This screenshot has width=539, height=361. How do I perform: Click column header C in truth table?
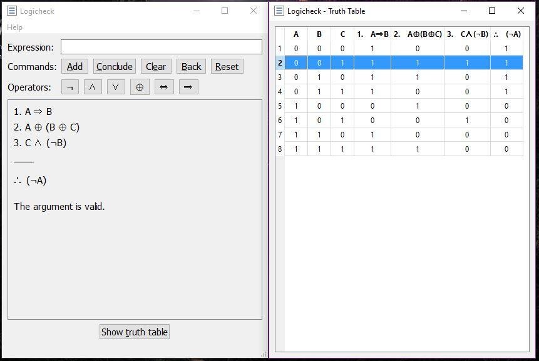click(342, 34)
